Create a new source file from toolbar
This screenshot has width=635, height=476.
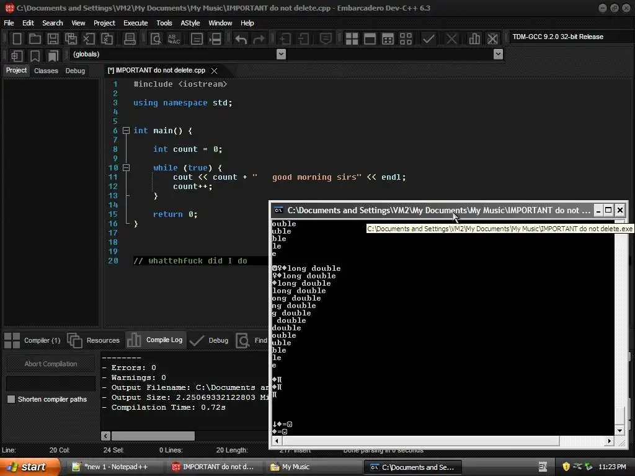click(17, 39)
